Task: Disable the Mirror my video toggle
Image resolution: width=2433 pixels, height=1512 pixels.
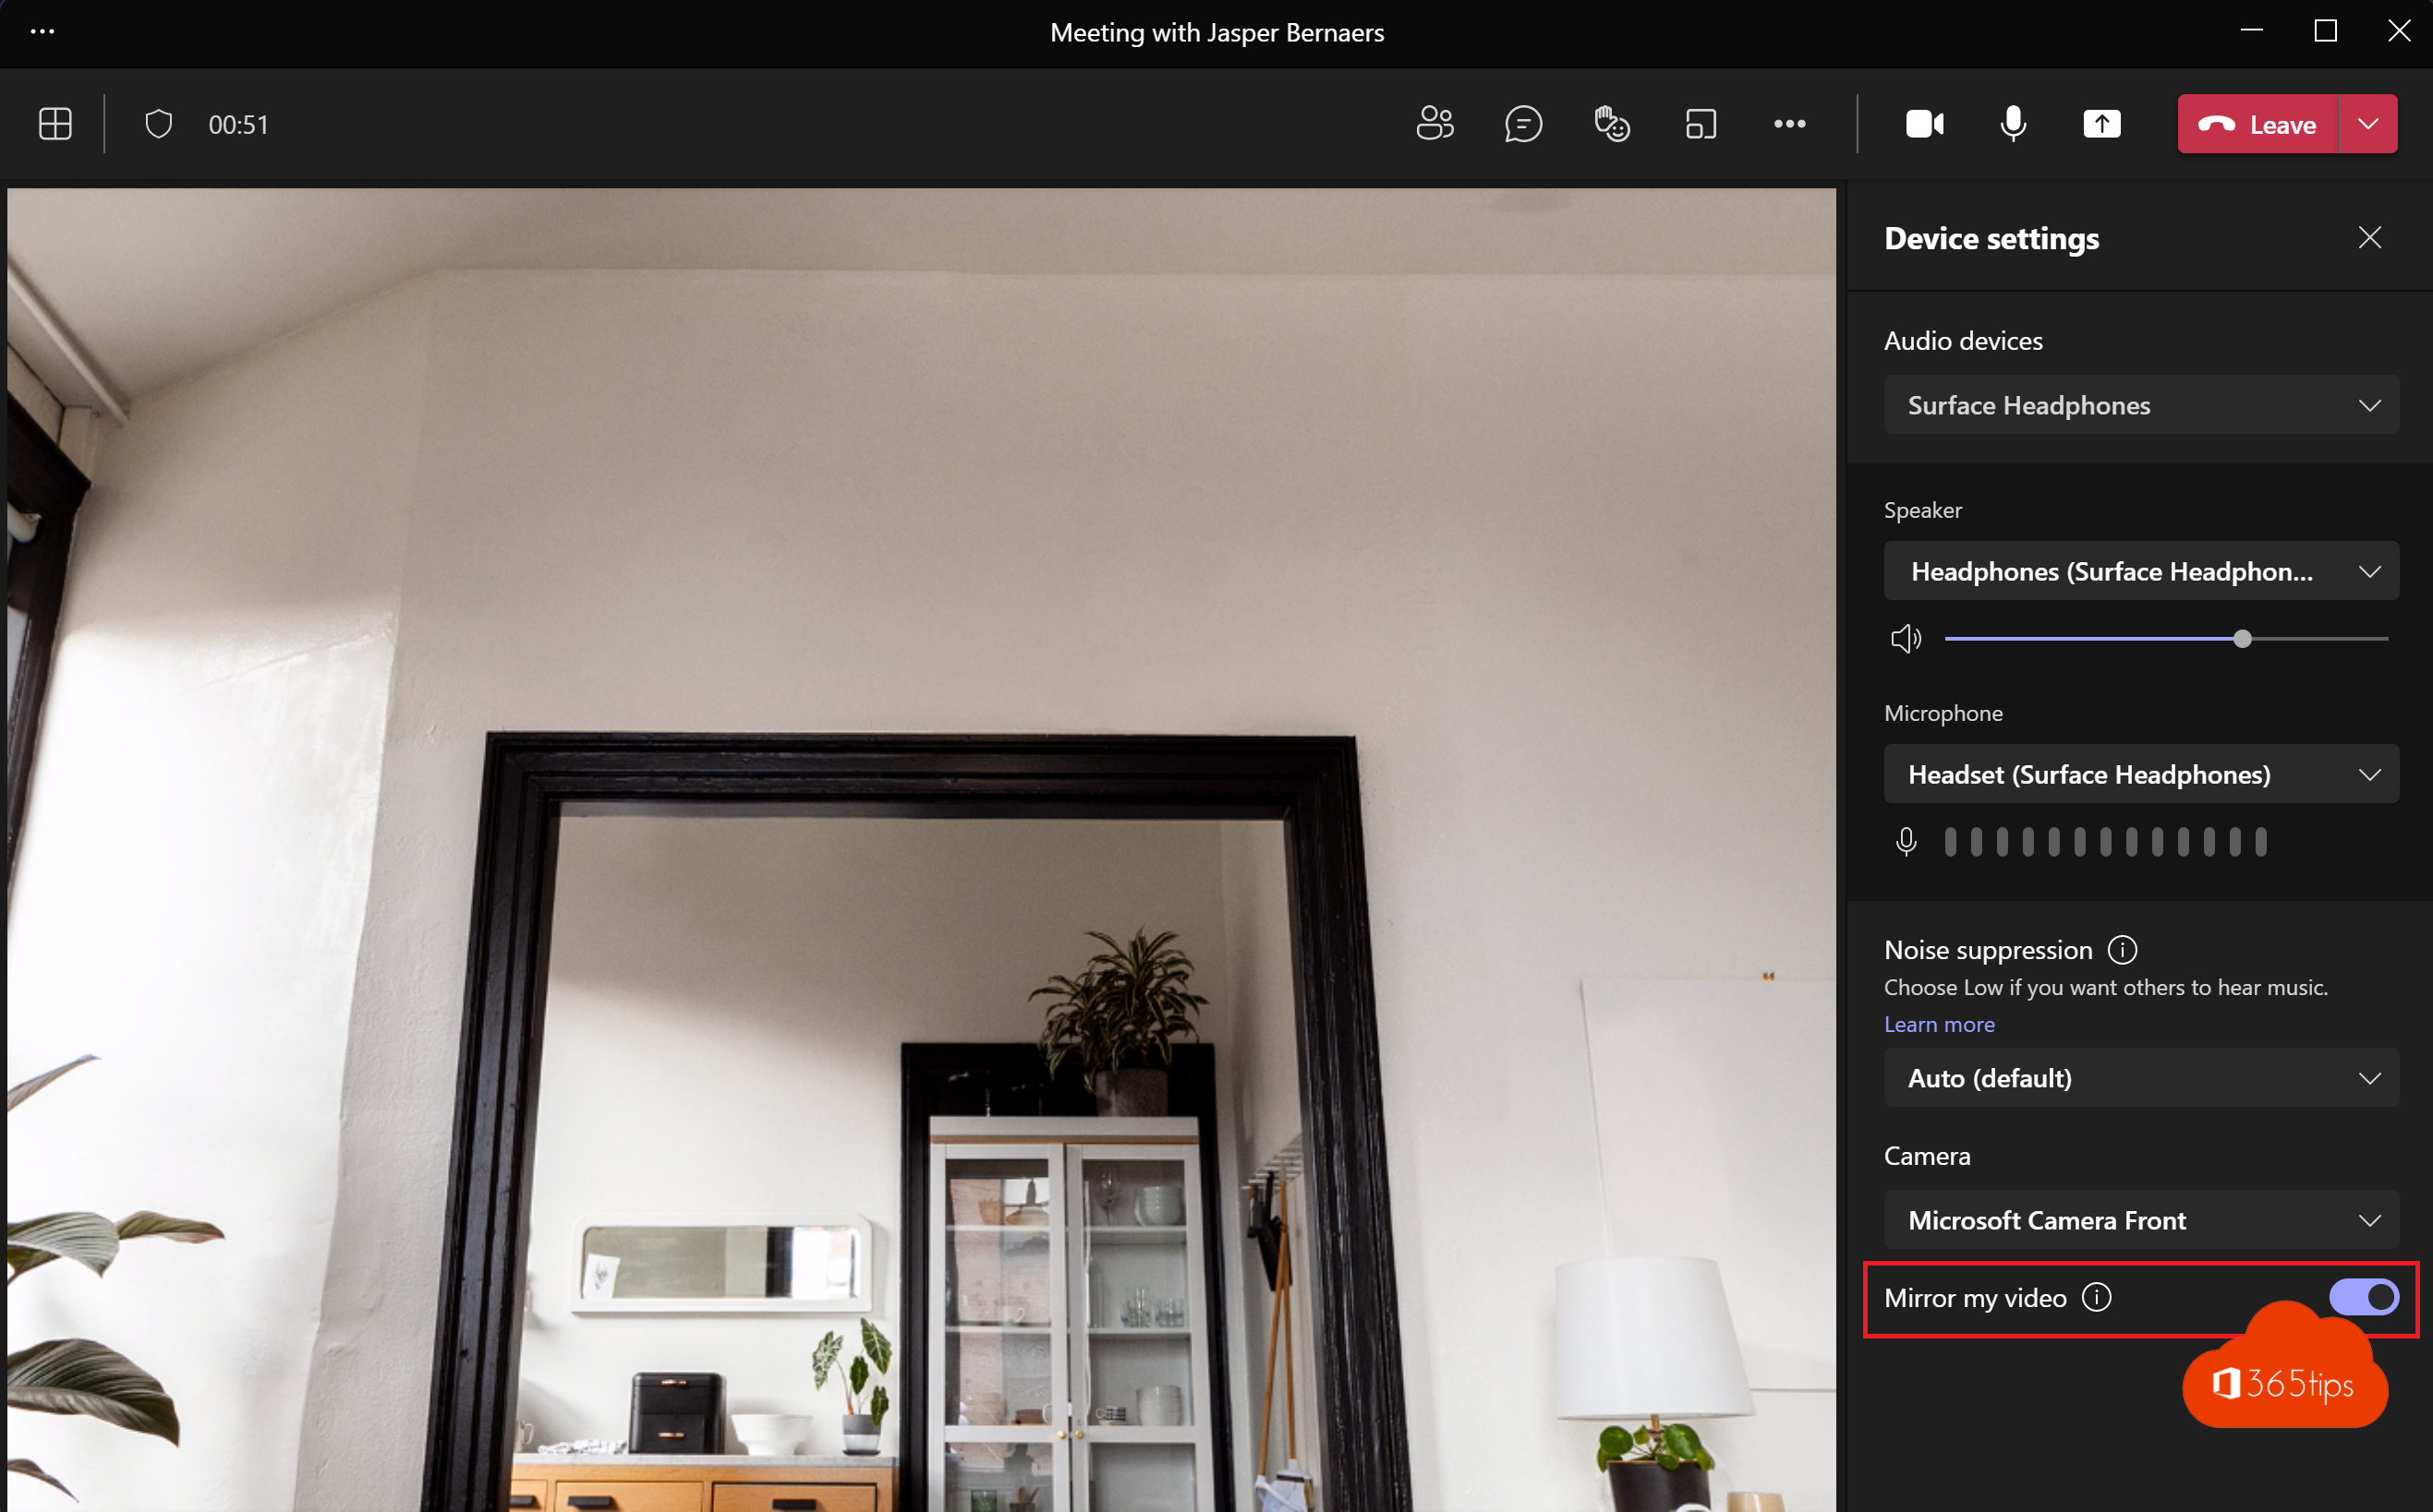Action: pyautogui.click(x=2364, y=1296)
